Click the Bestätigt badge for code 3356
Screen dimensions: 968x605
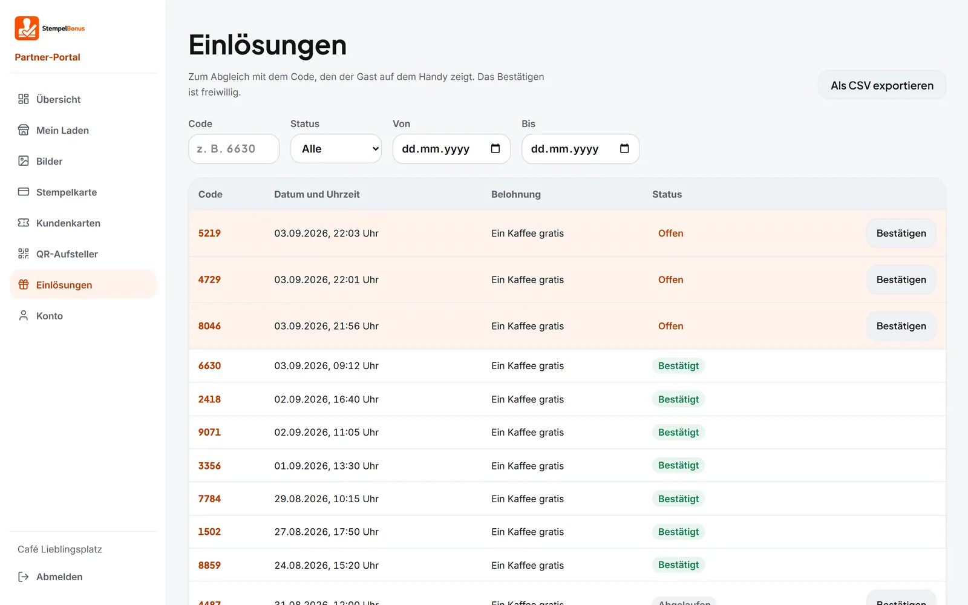(678, 465)
